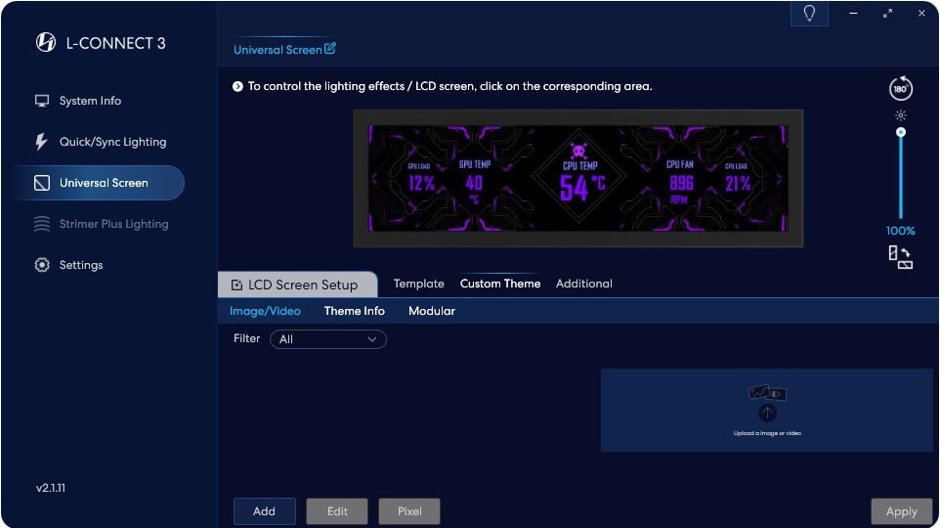Click the brightness slider handle

coord(901,132)
